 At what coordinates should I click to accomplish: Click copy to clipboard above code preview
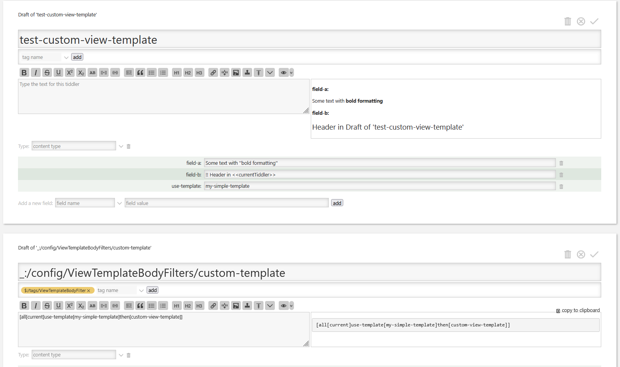pos(578,310)
